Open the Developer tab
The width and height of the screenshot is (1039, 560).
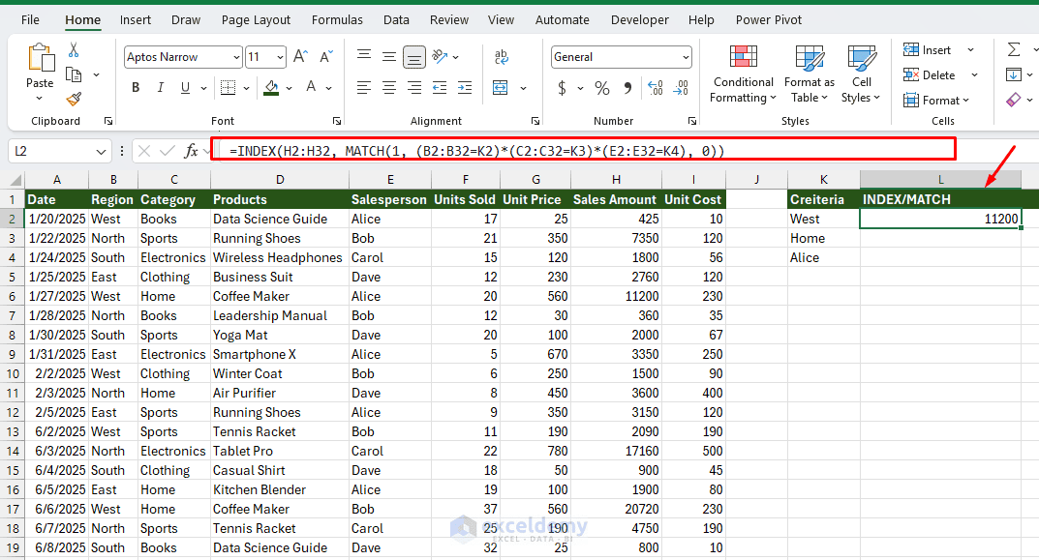point(639,20)
